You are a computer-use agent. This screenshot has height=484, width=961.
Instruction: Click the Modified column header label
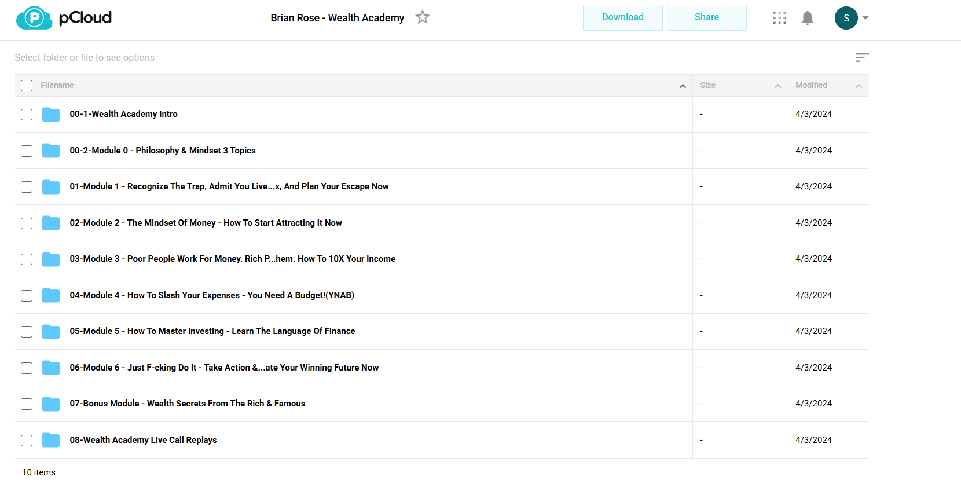coord(811,85)
